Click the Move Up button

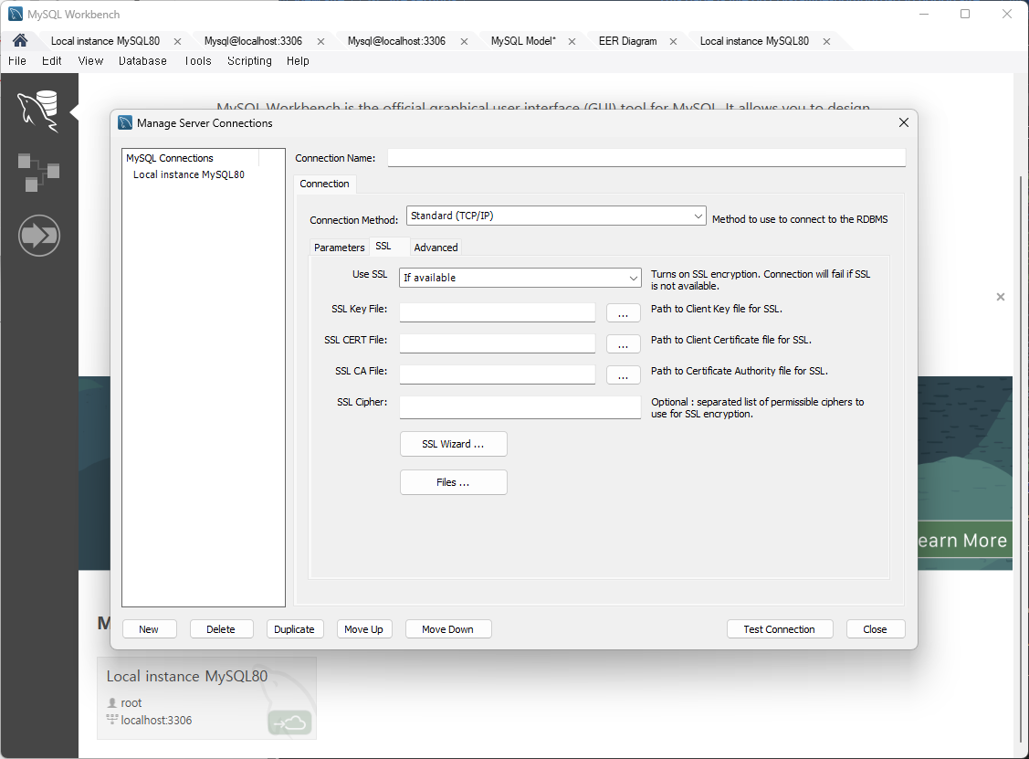click(x=363, y=629)
